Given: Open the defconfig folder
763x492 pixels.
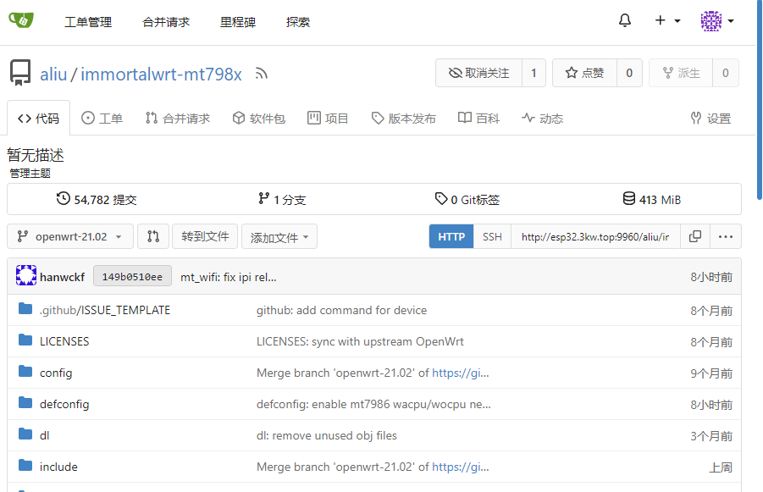Looking at the screenshot, I should (64, 404).
